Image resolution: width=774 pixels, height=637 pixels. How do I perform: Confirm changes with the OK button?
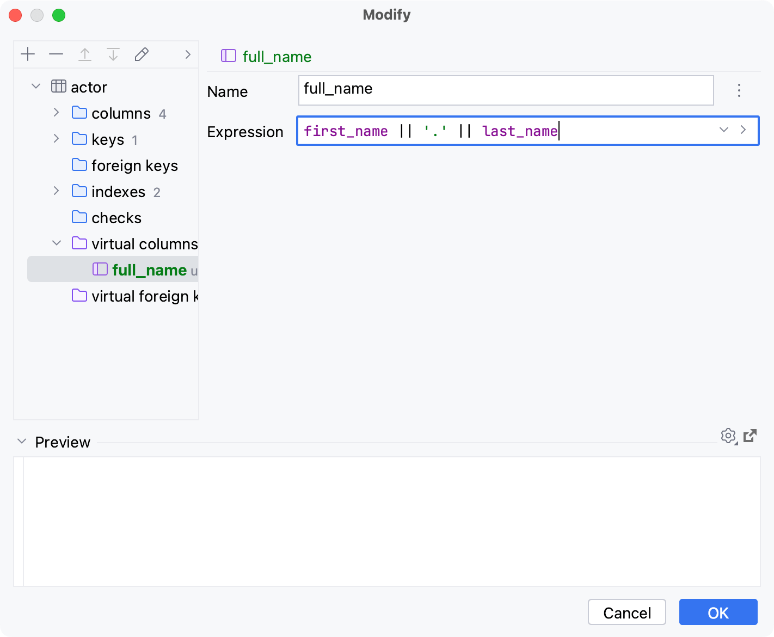(718, 612)
